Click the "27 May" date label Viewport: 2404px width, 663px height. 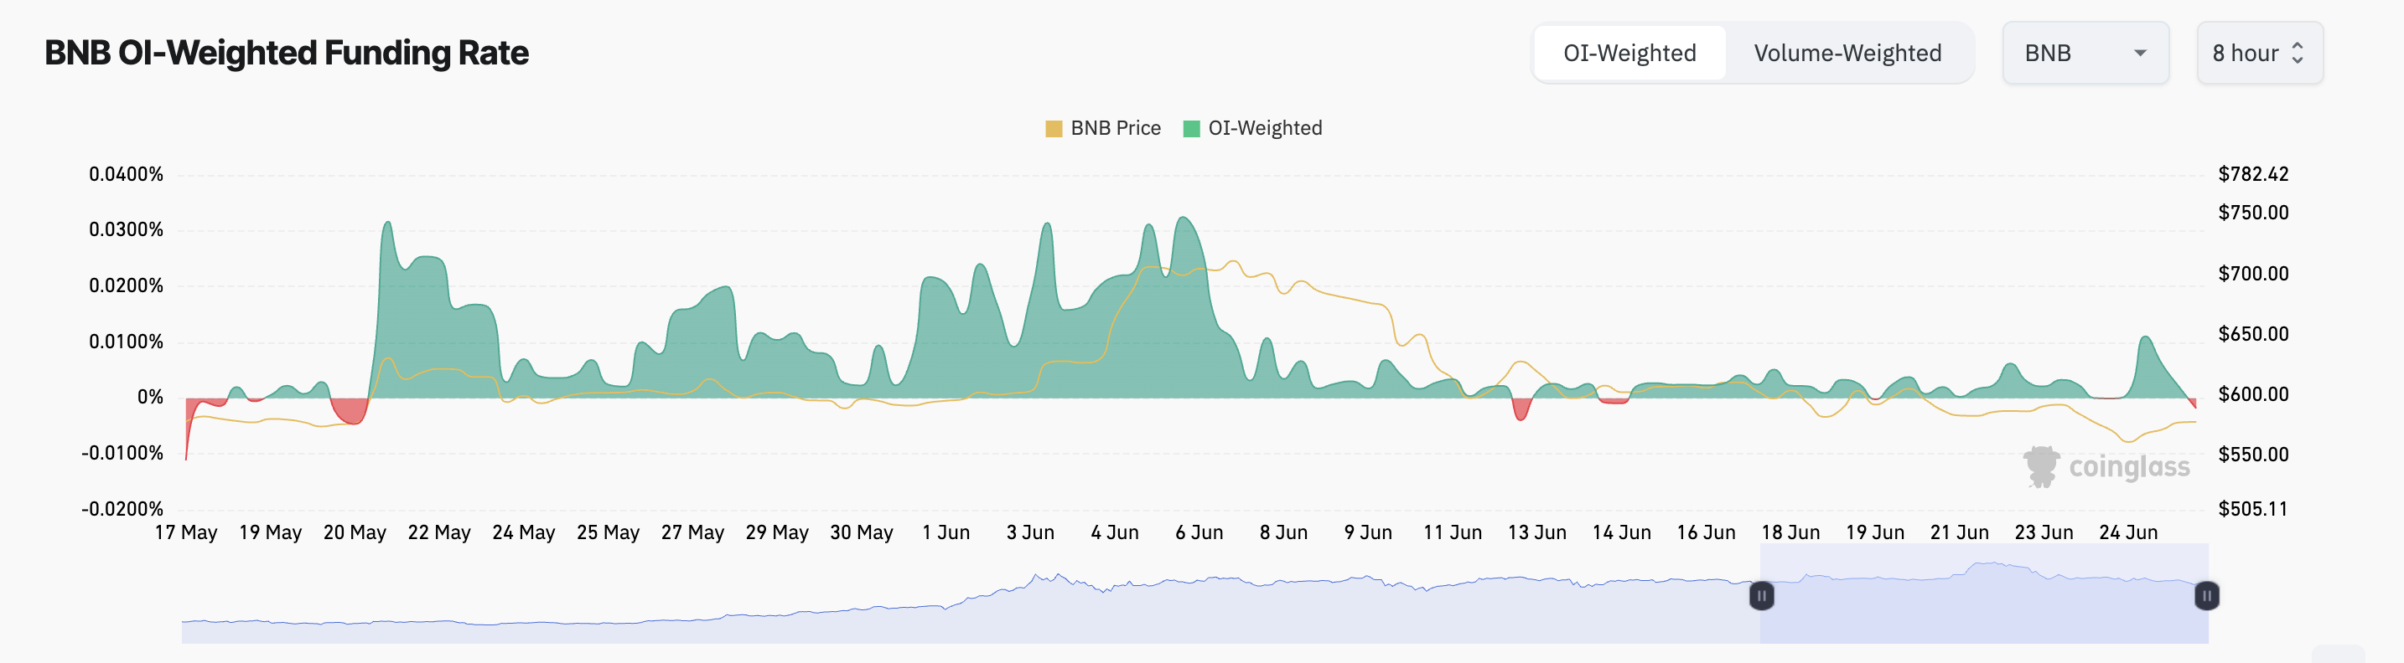692,532
